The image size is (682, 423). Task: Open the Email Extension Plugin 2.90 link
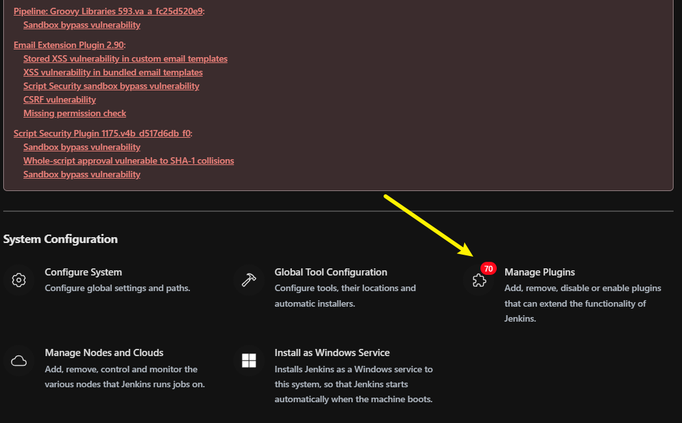(x=68, y=45)
